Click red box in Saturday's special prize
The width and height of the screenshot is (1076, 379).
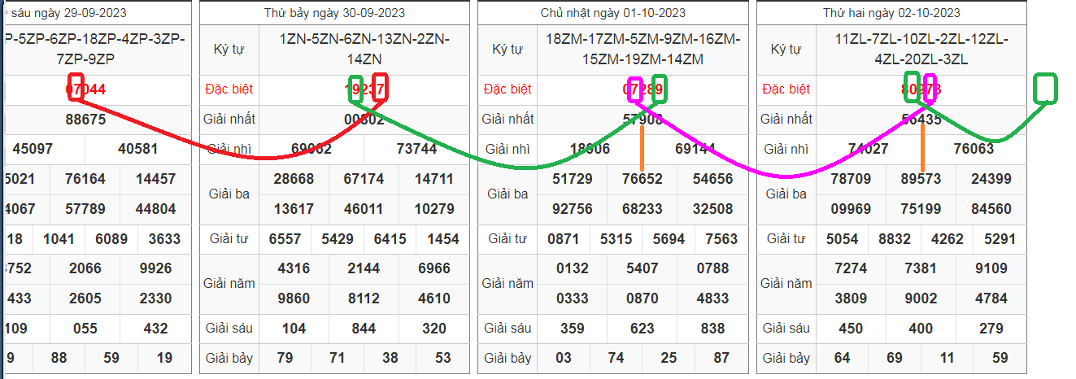point(380,89)
